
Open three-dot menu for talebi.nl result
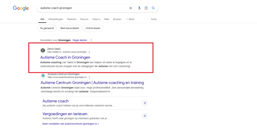click(x=89, y=52)
